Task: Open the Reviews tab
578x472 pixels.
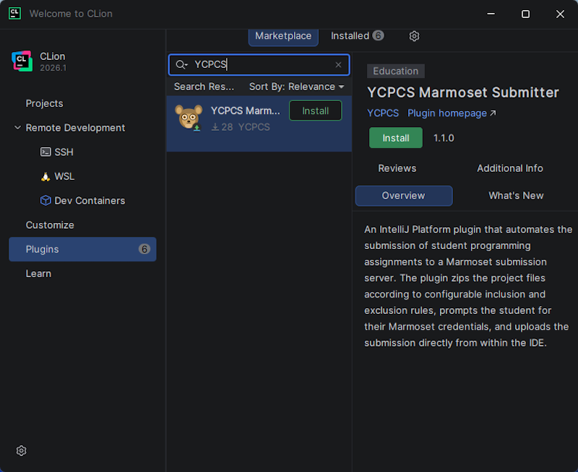Action: 397,168
